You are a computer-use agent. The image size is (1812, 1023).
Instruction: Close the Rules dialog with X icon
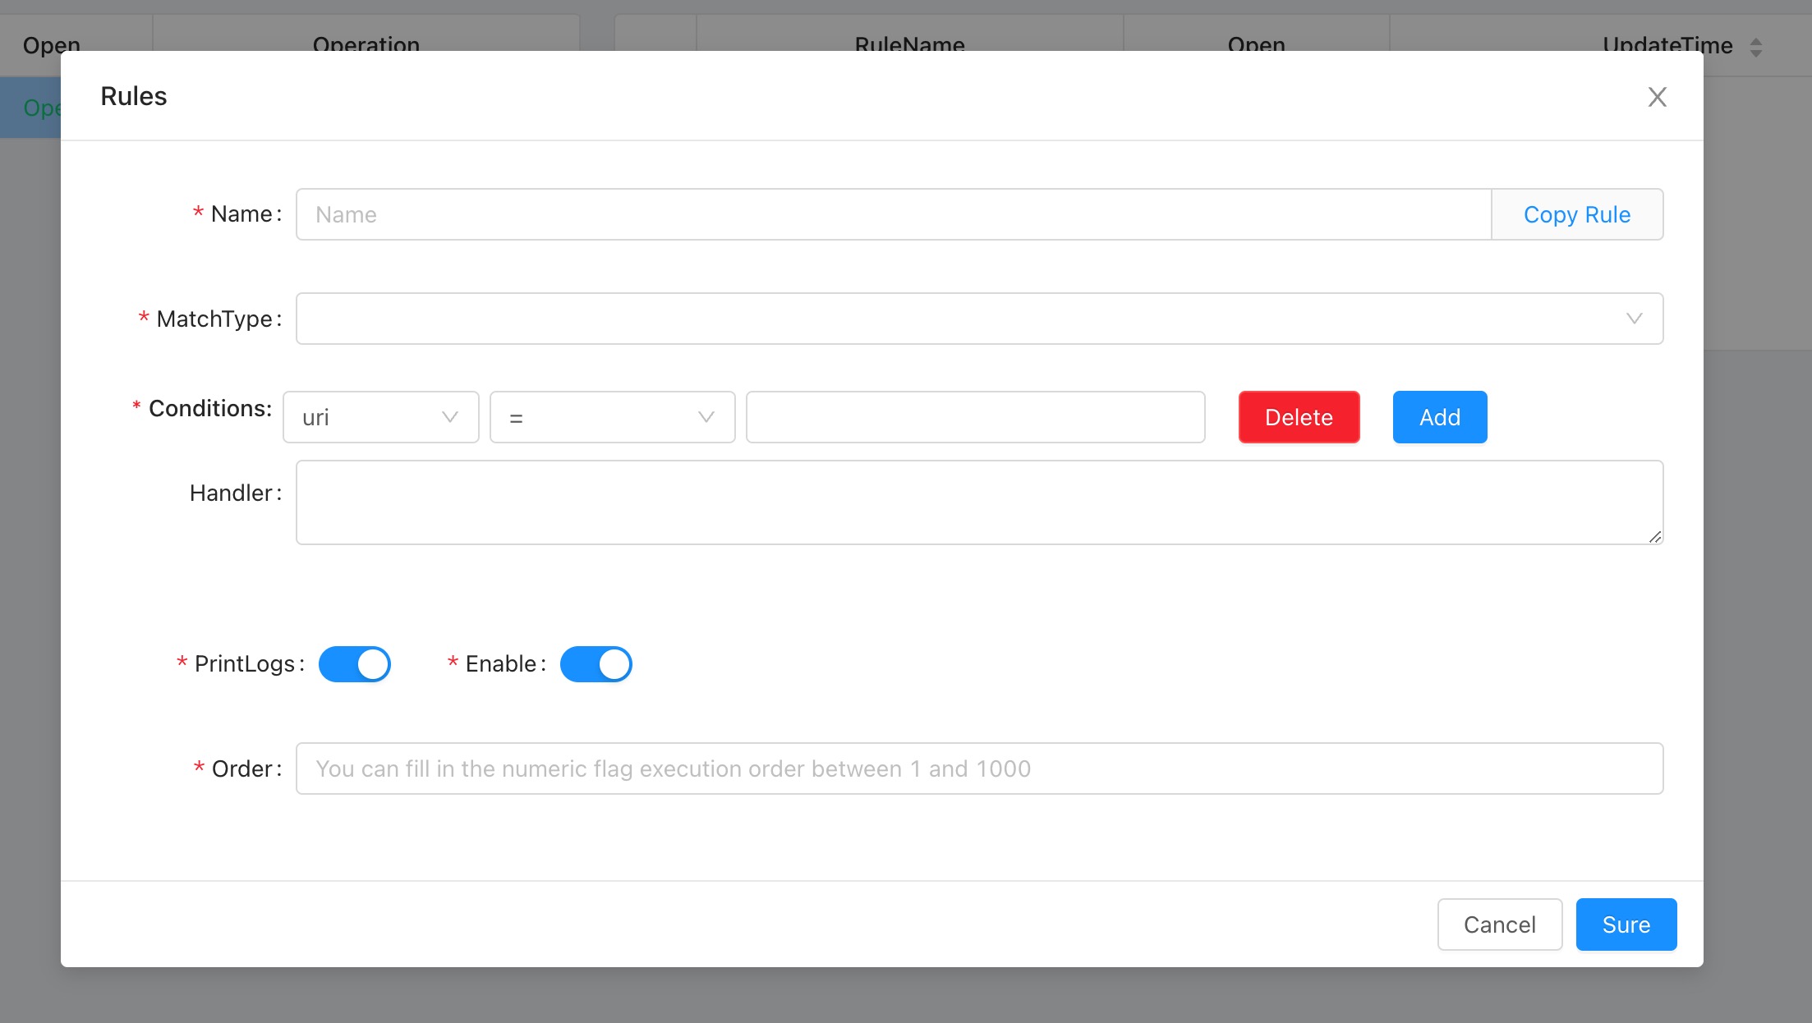(1657, 97)
